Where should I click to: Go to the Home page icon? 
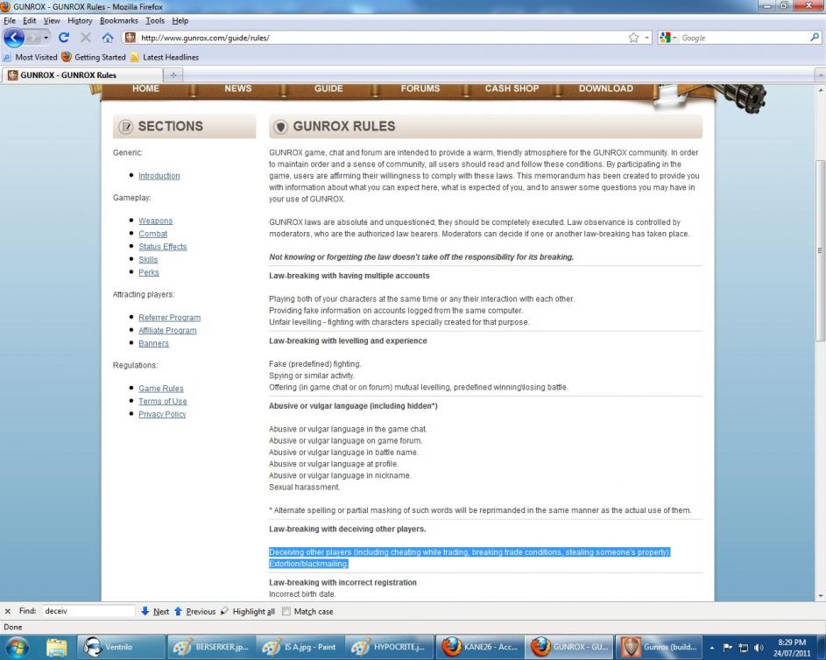pos(108,38)
